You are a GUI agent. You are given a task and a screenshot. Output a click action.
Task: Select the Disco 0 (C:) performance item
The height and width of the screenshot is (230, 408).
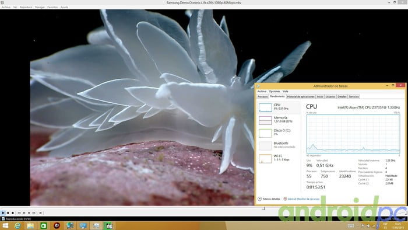(279, 133)
